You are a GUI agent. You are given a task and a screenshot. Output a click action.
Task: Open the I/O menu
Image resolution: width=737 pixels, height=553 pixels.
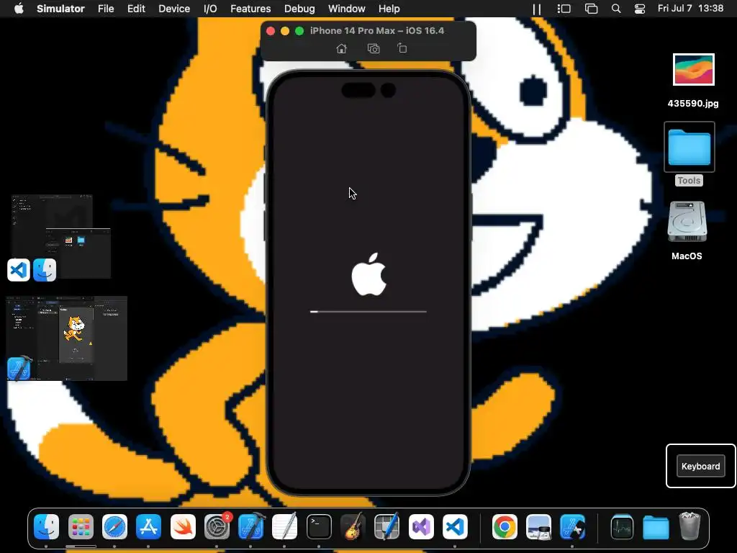tap(210, 9)
